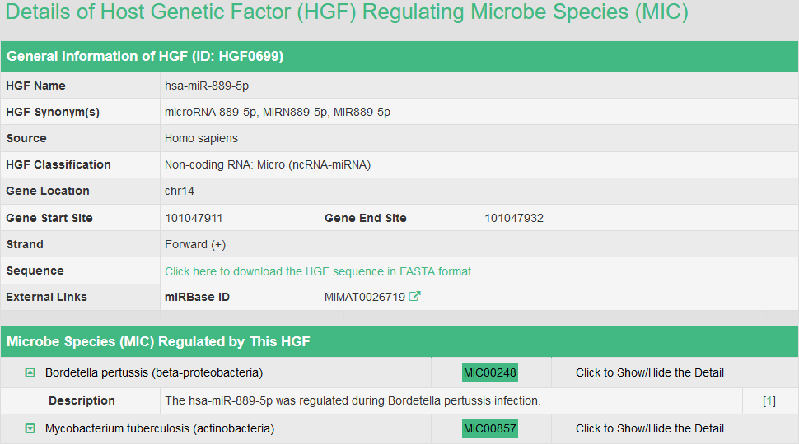799x444 pixels.
Task: Click the Bordetella pertussis infection description text
Action: [x=353, y=400]
